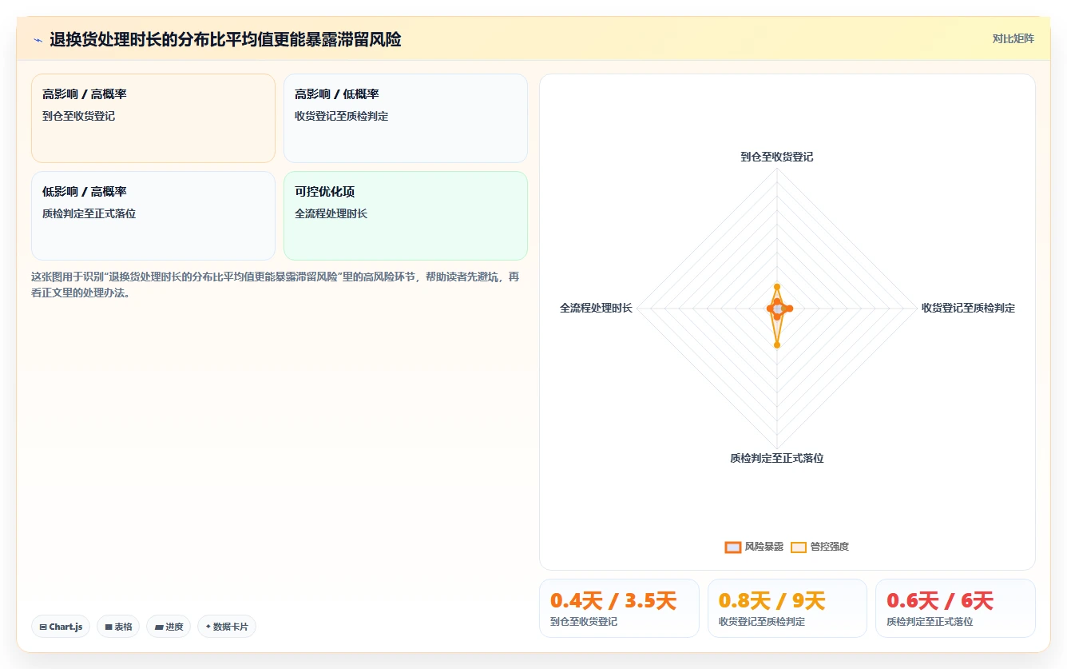Click the bottom radar data point

(x=776, y=344)
